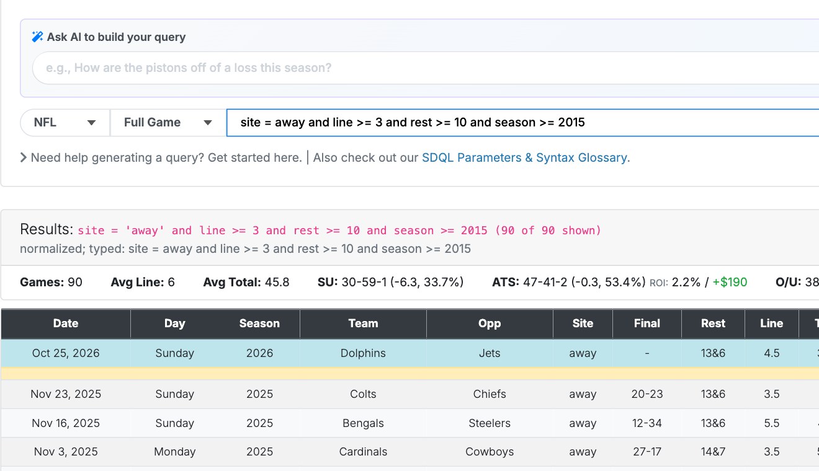Image resolution: width=819 pixels, height=471 pixels.
Task: Select the Jets opponent cell
Action: tap(490, 353)
